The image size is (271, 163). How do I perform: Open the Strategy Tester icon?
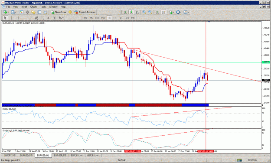tap(45, 12)
